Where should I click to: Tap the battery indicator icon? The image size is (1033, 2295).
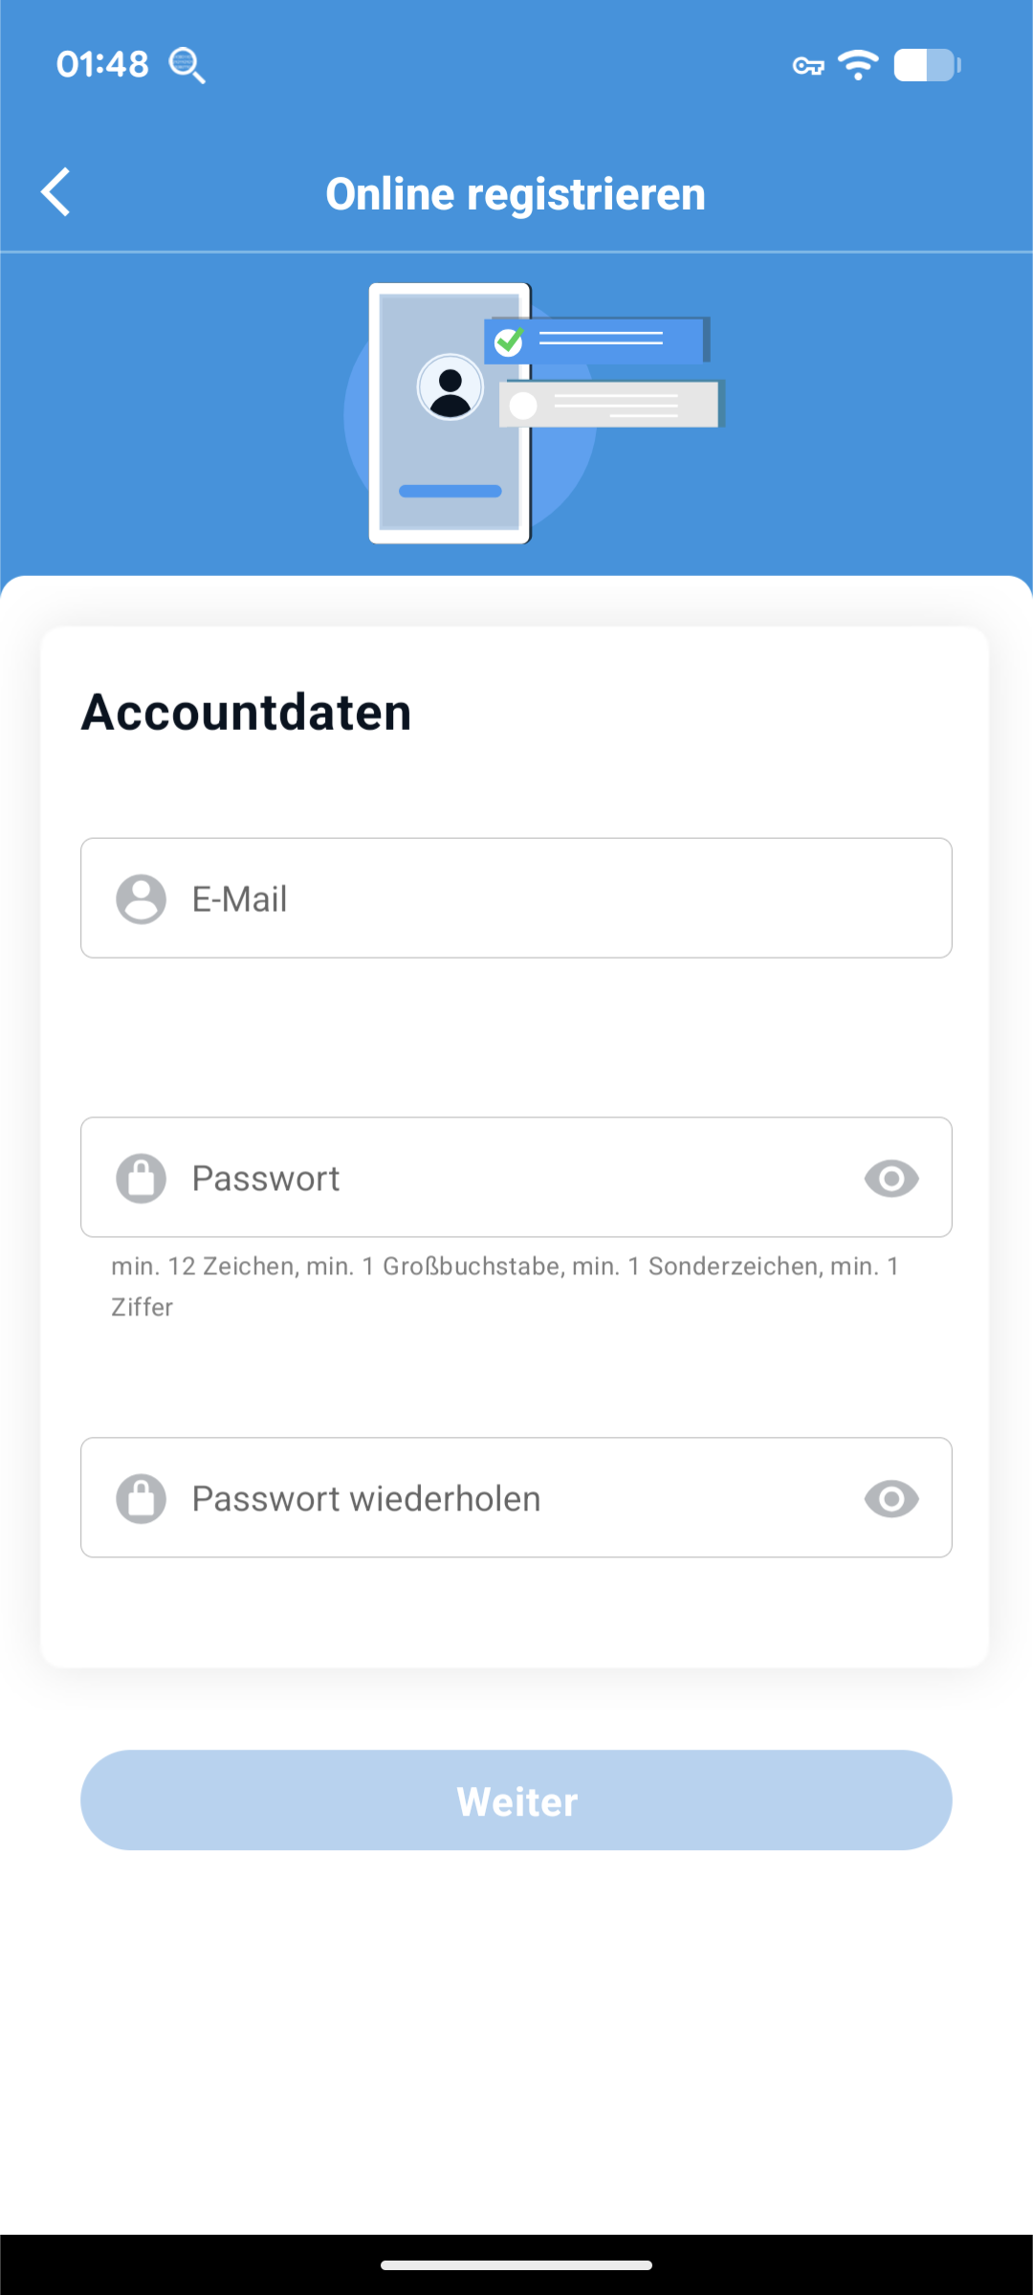point(927,65)
